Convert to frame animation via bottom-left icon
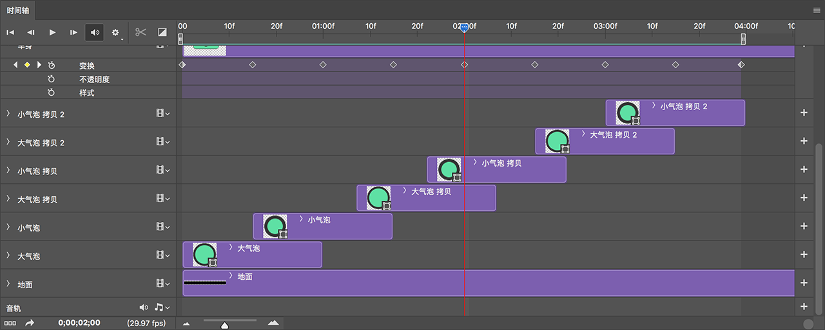The image size is (825, 330). tap(10, 323)
